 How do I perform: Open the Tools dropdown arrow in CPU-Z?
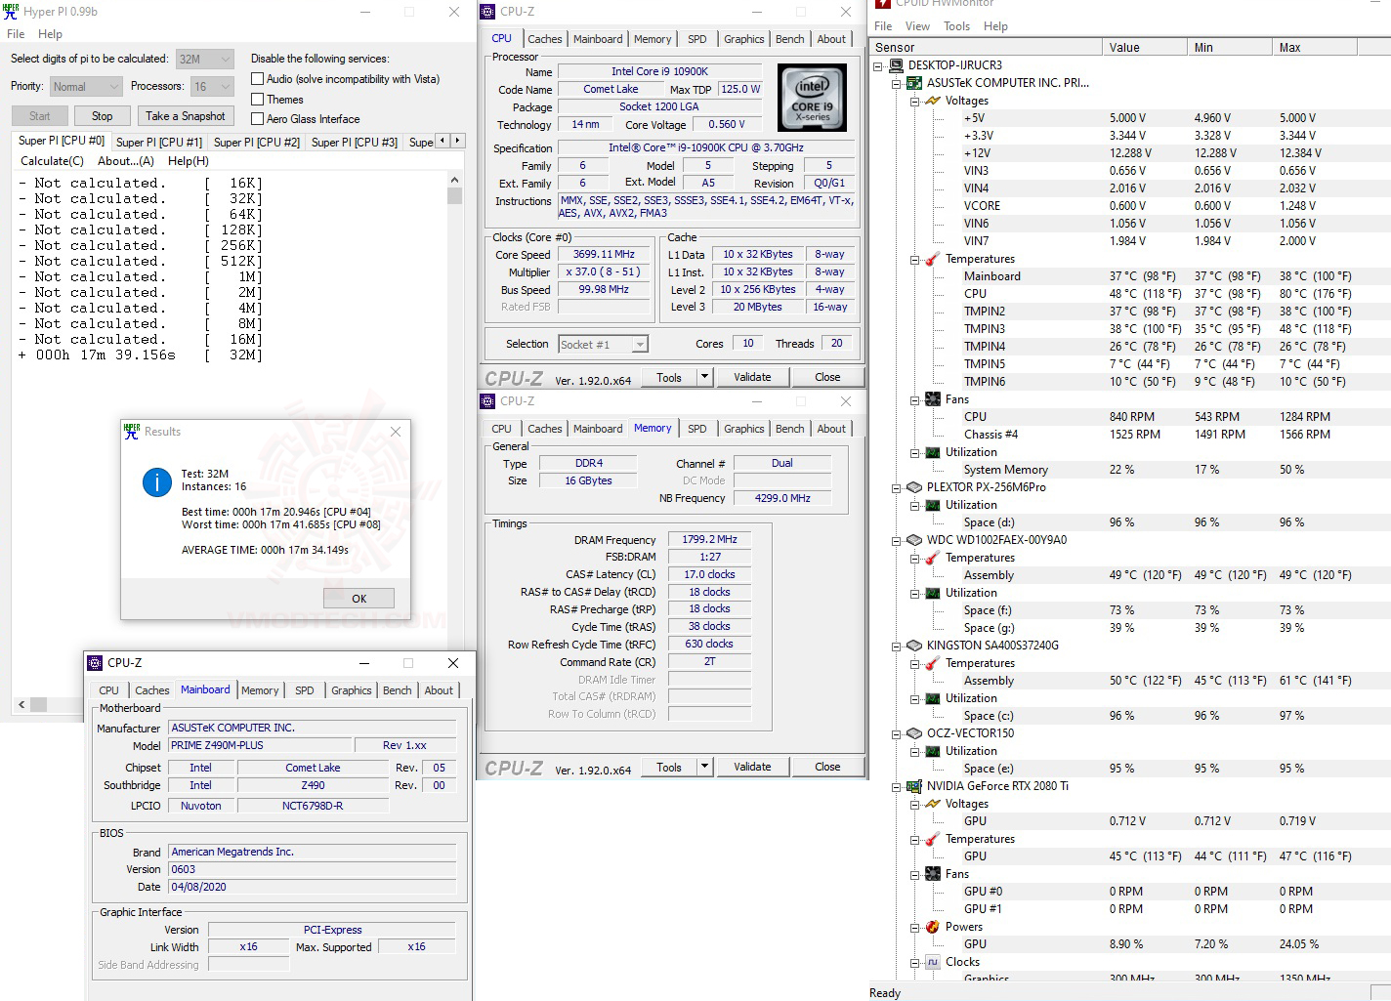click(703, 376)
